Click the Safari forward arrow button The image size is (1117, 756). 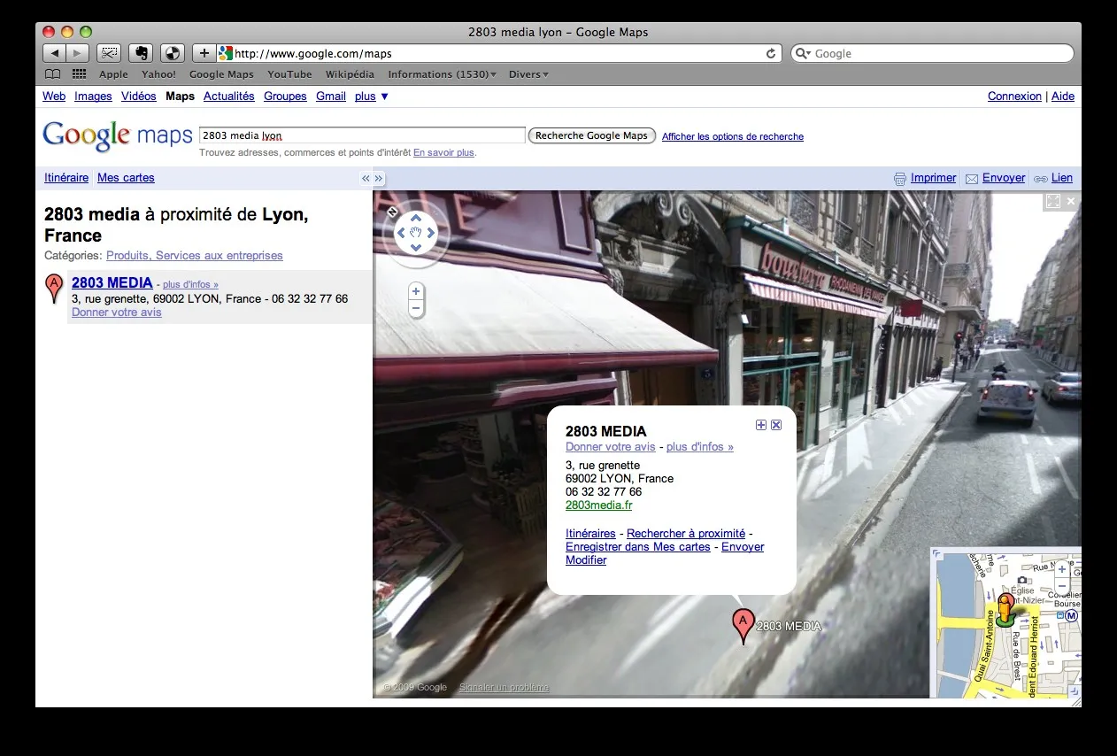click(x=78, y=53)
